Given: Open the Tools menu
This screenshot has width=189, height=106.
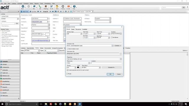Looking at the screenshot, I should click(41, 4).
